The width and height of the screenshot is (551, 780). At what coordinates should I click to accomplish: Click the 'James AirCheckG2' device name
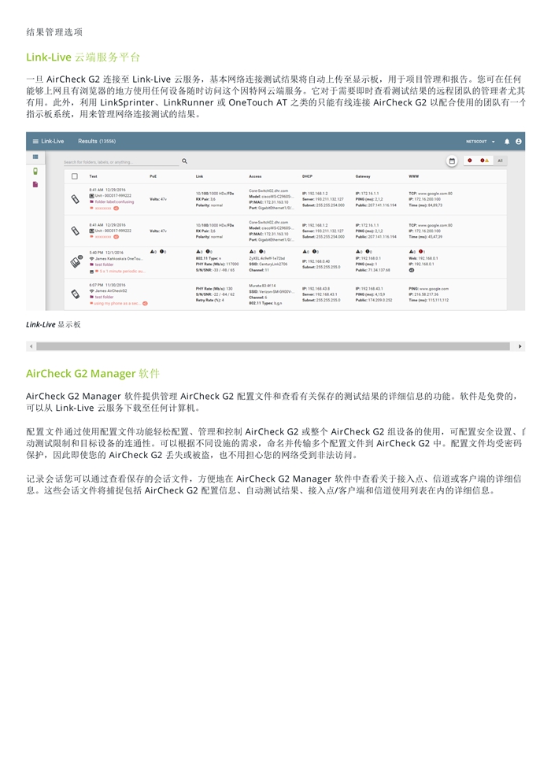point(111,291)
